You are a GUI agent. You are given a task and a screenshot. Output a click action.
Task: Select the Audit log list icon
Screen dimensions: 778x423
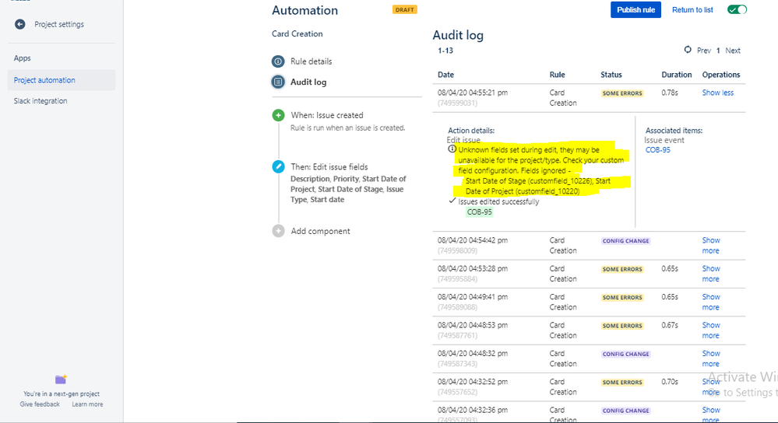(278, 82)
